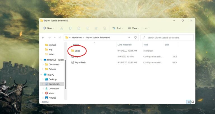Open Desktop in navigation pane
Screen dimensions: 215x114
pos(53,80)
